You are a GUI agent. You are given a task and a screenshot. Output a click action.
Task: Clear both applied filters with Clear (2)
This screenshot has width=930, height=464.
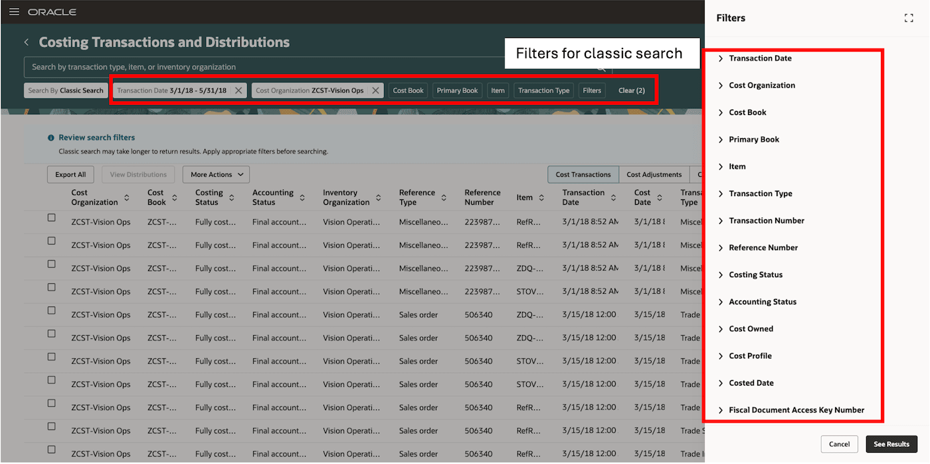point(631,90)
